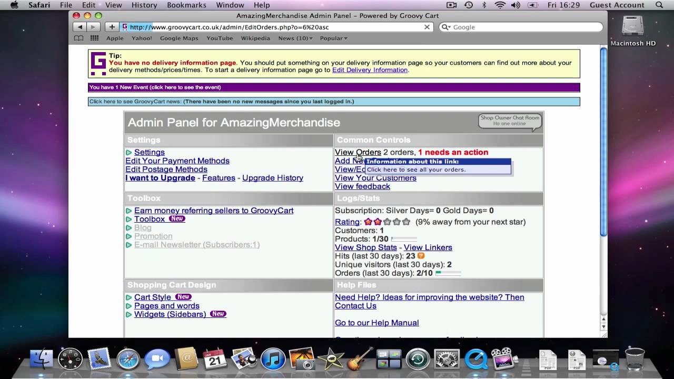Open View Shop Stats link
The image size is (674, 379).
[366, 247]
